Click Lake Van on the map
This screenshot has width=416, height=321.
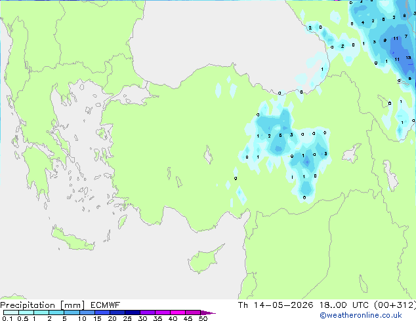tap(351, 153)
